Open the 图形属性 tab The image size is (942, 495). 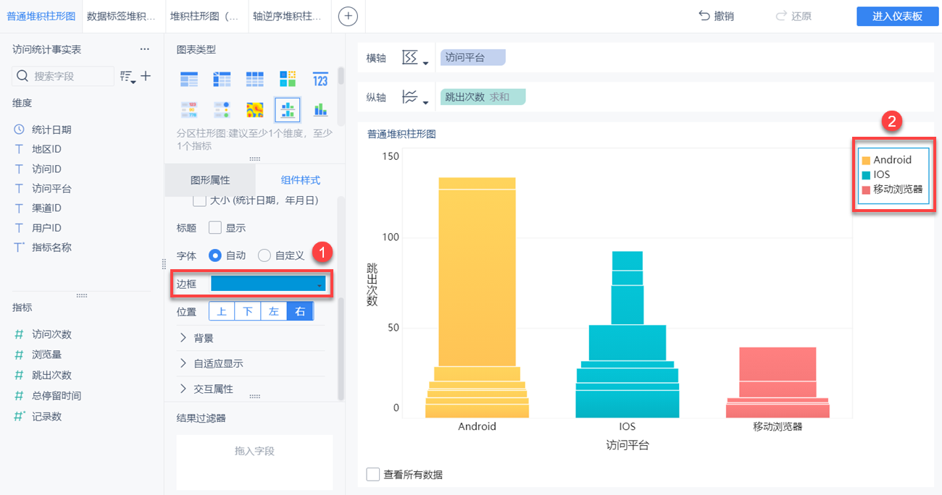click(x=210, y=180)
